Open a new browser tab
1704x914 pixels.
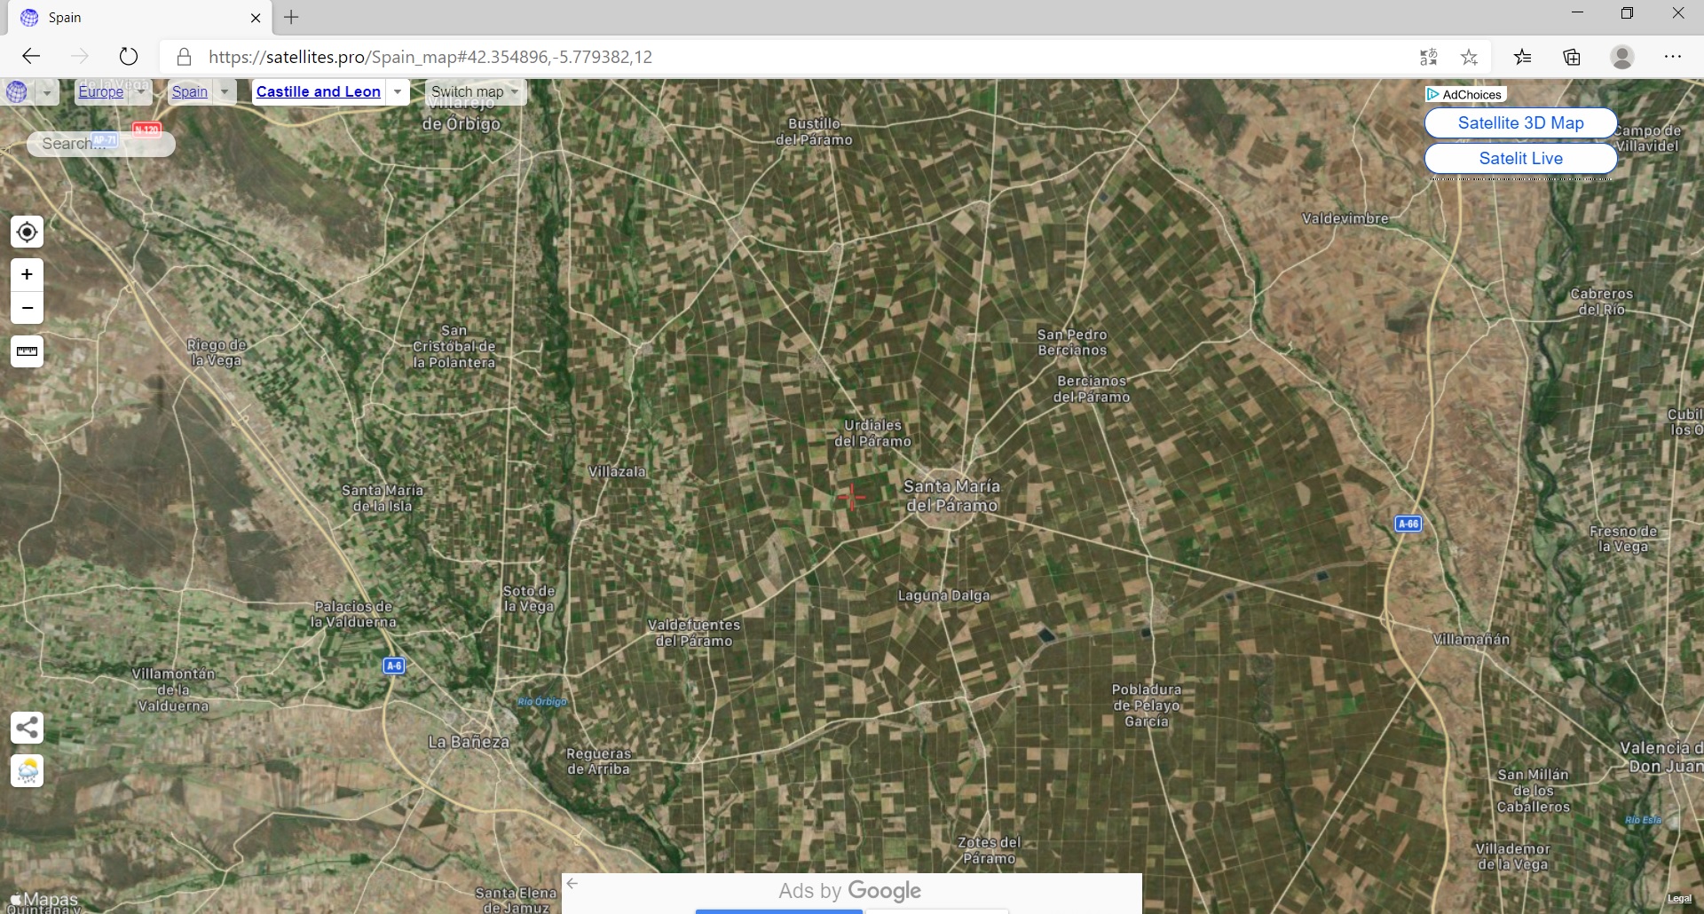click(291, 17)
